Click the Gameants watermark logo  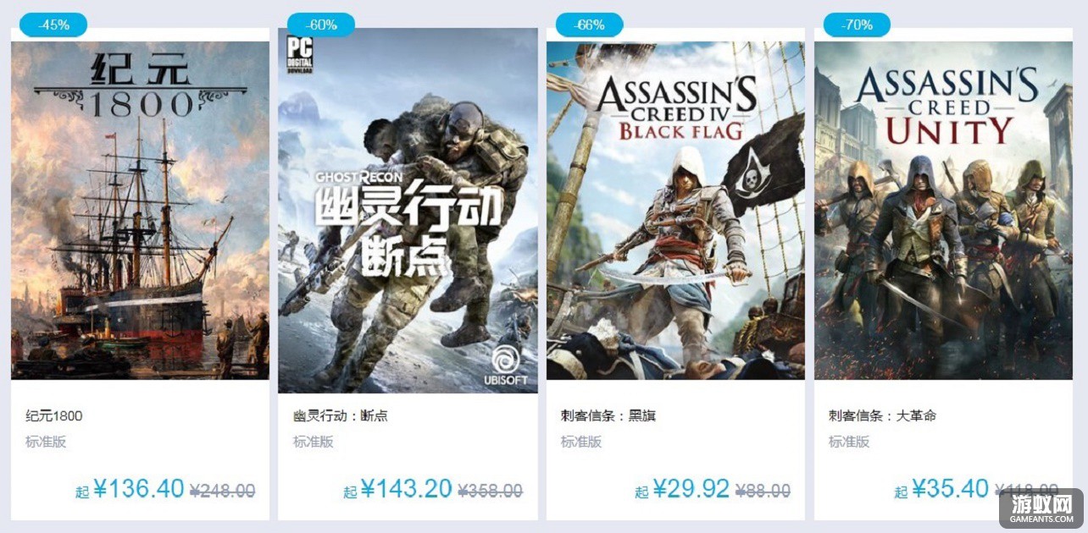pyautogui.click(x=1041, y=508)
